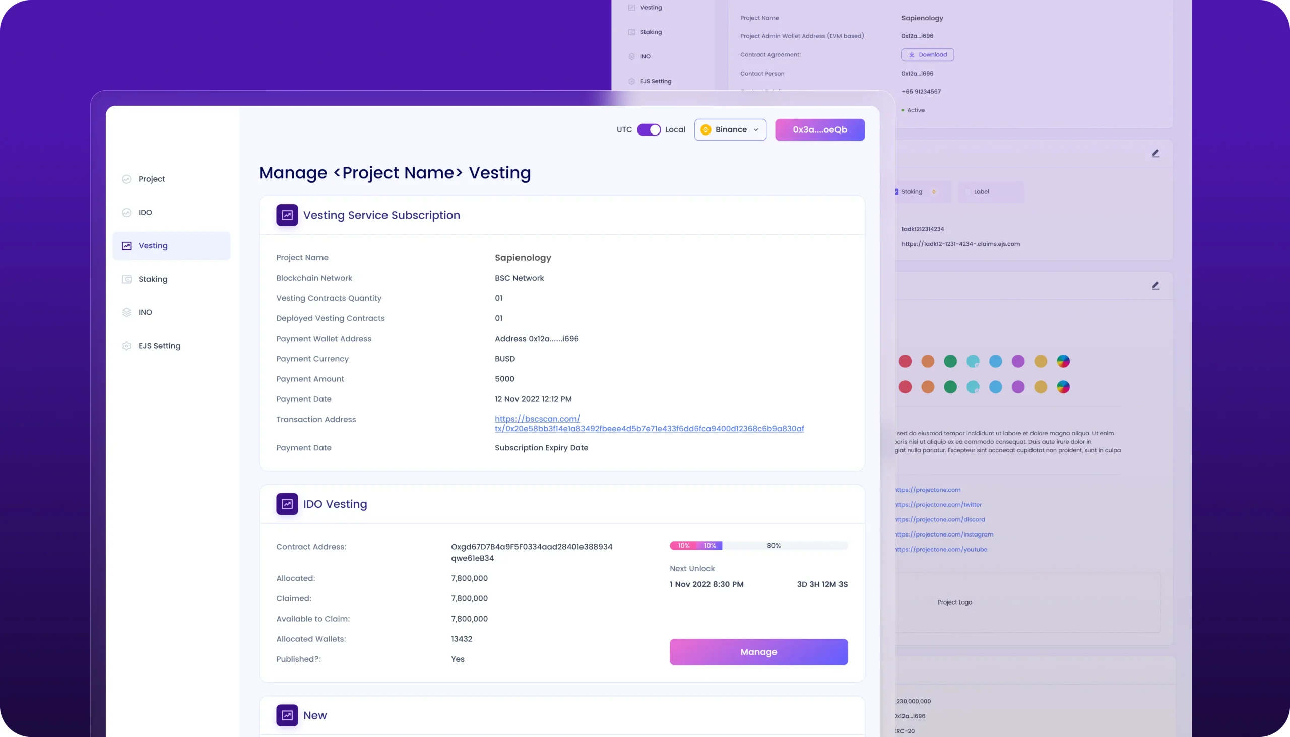Viewport: 1290px width, 737px height.
Task: Click the Staking wallet icon in sidebar
Action: 126,280
